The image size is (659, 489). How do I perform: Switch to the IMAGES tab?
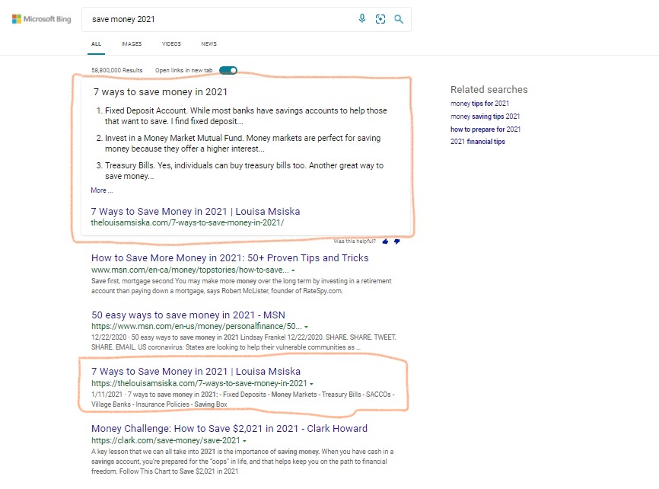[132, 43]
